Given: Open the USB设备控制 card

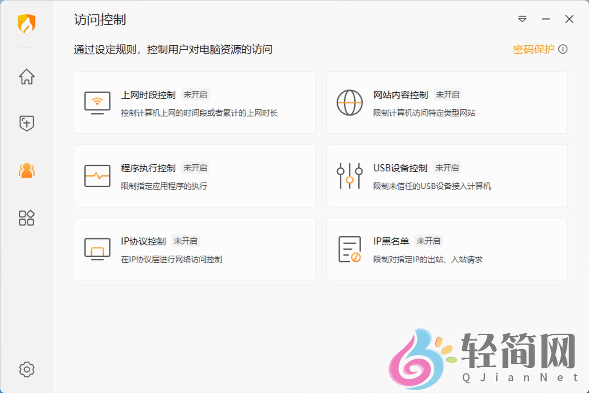Looking at the screenshot, I should [x=446, y=176].
